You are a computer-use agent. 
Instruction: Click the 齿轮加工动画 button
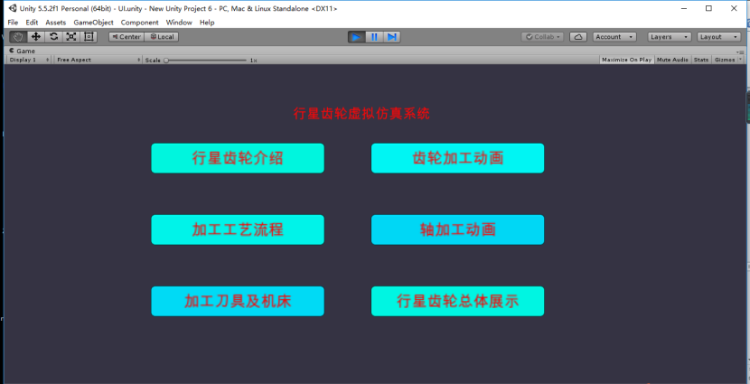tap(458, 158)
